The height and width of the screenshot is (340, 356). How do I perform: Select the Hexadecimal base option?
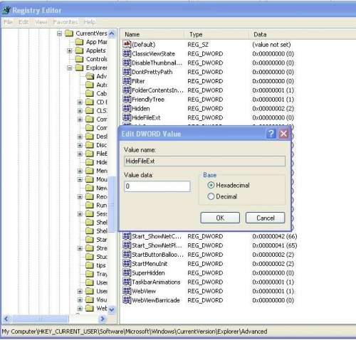pos(229,185)
